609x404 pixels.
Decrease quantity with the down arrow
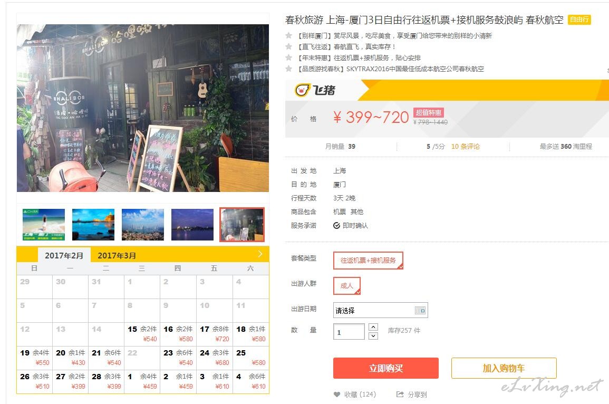coord(373,336)
